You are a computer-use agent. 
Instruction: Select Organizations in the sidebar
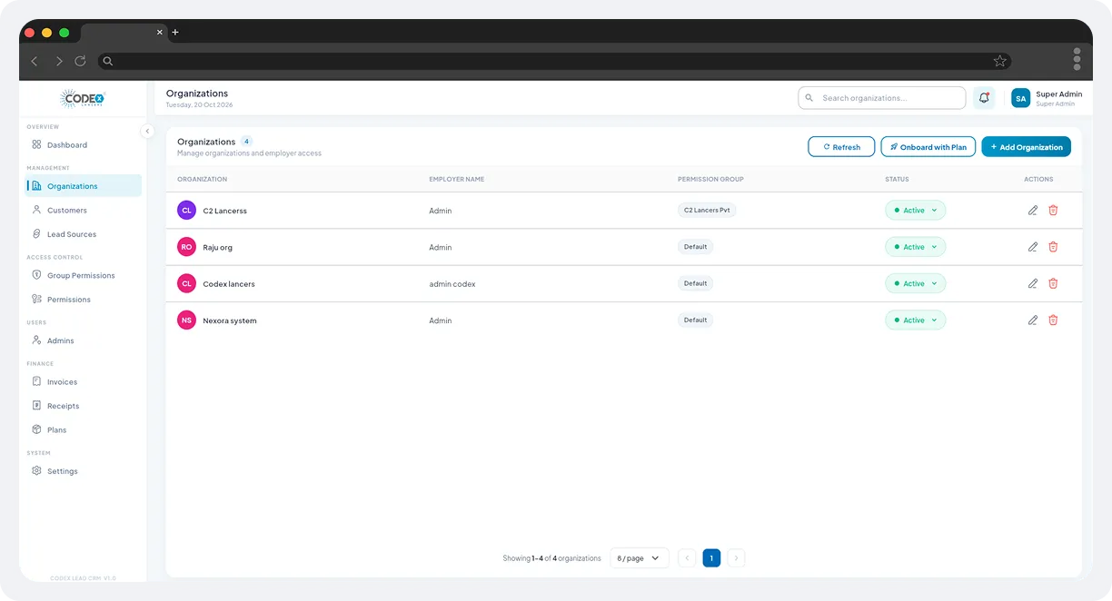(x=83, y=186)
